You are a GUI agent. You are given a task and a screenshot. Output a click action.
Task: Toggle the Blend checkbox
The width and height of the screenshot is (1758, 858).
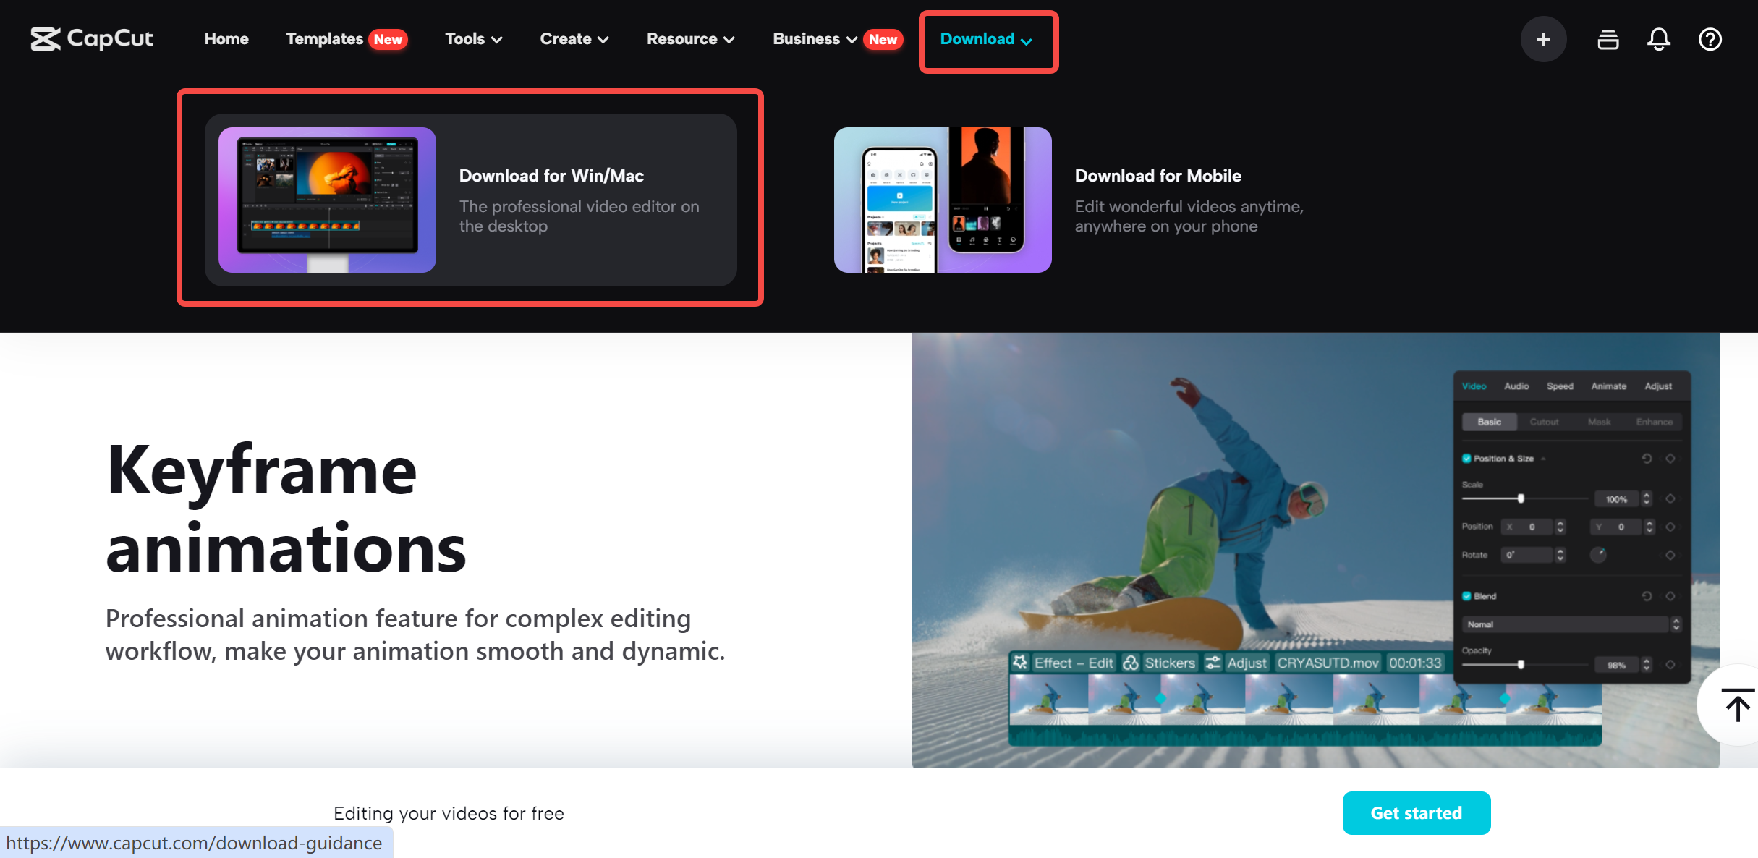click(1466, 596)
